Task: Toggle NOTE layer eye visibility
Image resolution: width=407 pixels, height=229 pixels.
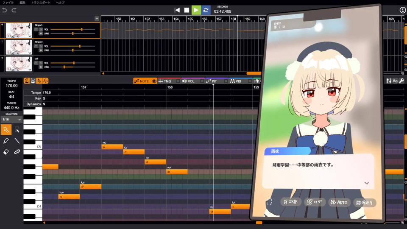Action: point(154,81)
